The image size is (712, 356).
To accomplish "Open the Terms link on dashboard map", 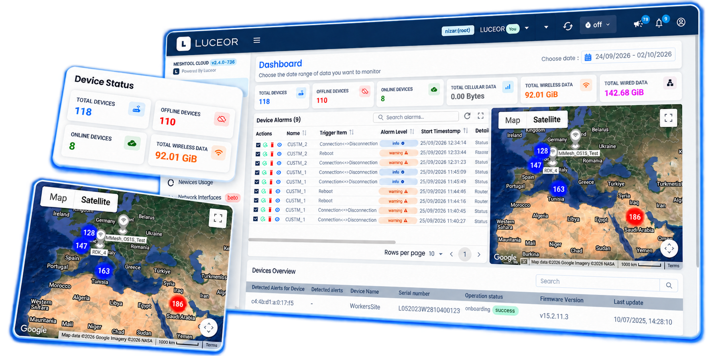I will click(673, 266).
